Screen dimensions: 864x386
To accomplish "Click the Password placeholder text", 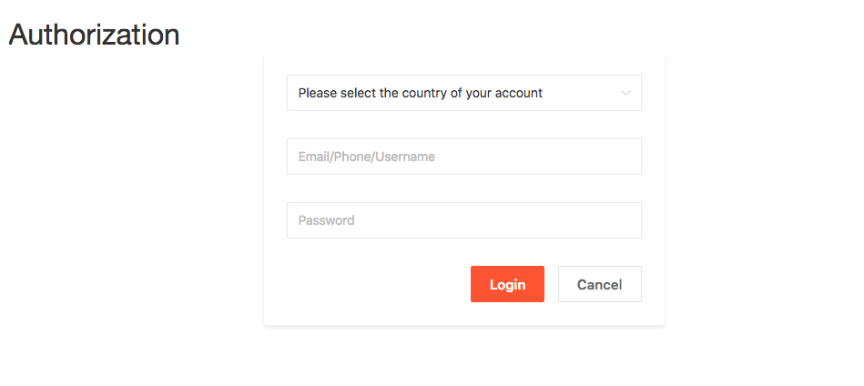I will 326,220.
